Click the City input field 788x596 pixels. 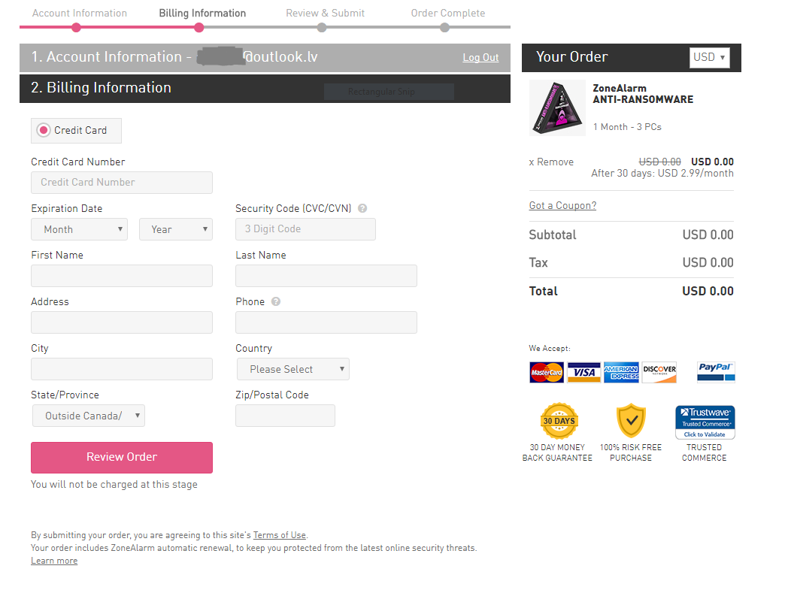(x=122, y=369)
